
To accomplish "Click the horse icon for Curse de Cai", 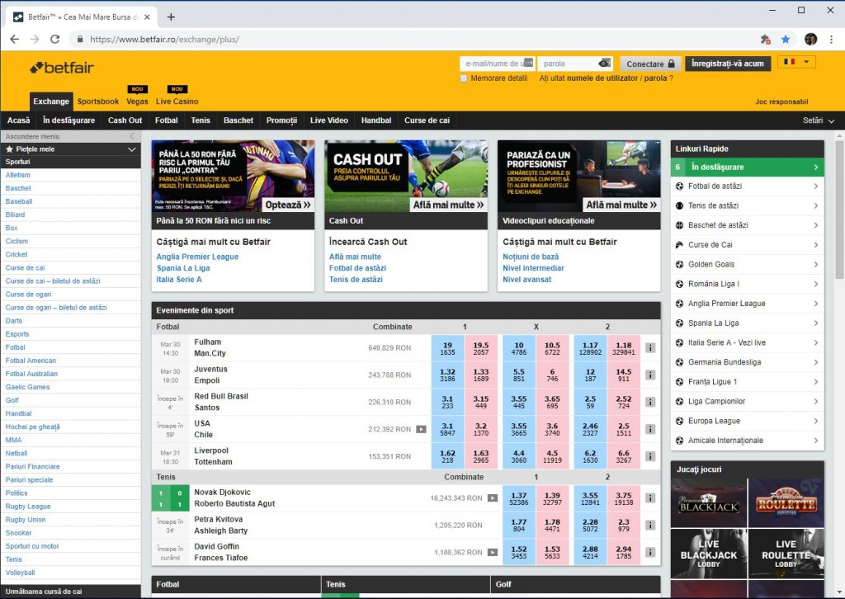I will coord(680,245).
